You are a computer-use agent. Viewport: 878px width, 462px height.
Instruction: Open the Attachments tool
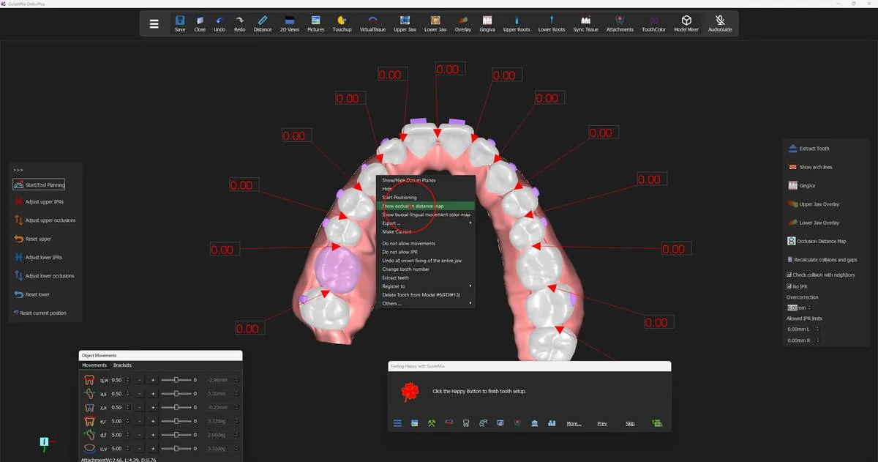pyautogui.click(x=620, y=23)
